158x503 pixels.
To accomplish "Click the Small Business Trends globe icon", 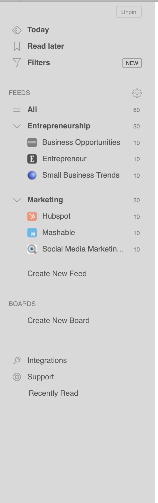I will (x=32, y=175).
